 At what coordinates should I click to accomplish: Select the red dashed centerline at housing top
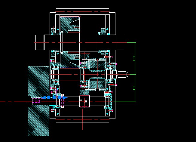(82, 12)
